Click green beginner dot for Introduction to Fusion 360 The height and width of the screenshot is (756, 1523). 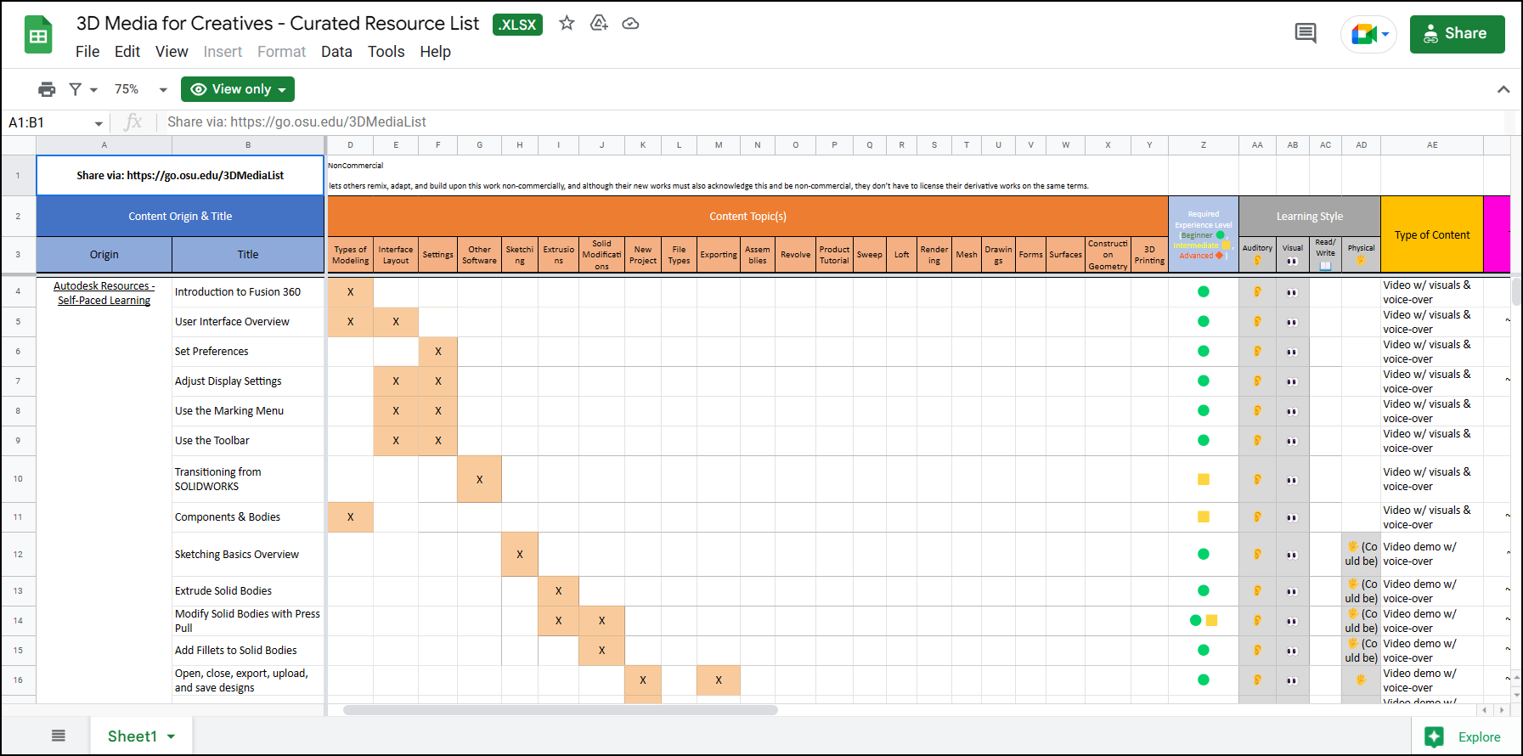coord(1204,291)
